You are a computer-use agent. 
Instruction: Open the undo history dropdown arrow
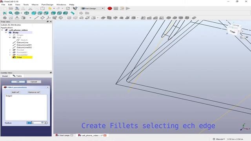click(x=54, y=8)
